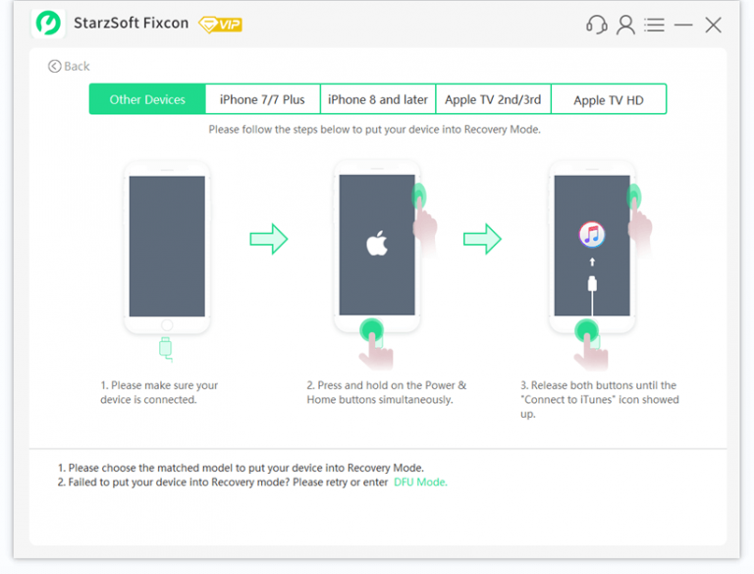754x574 pixels.
Task: Open the user account profile icon
Action: pos(625,25)
